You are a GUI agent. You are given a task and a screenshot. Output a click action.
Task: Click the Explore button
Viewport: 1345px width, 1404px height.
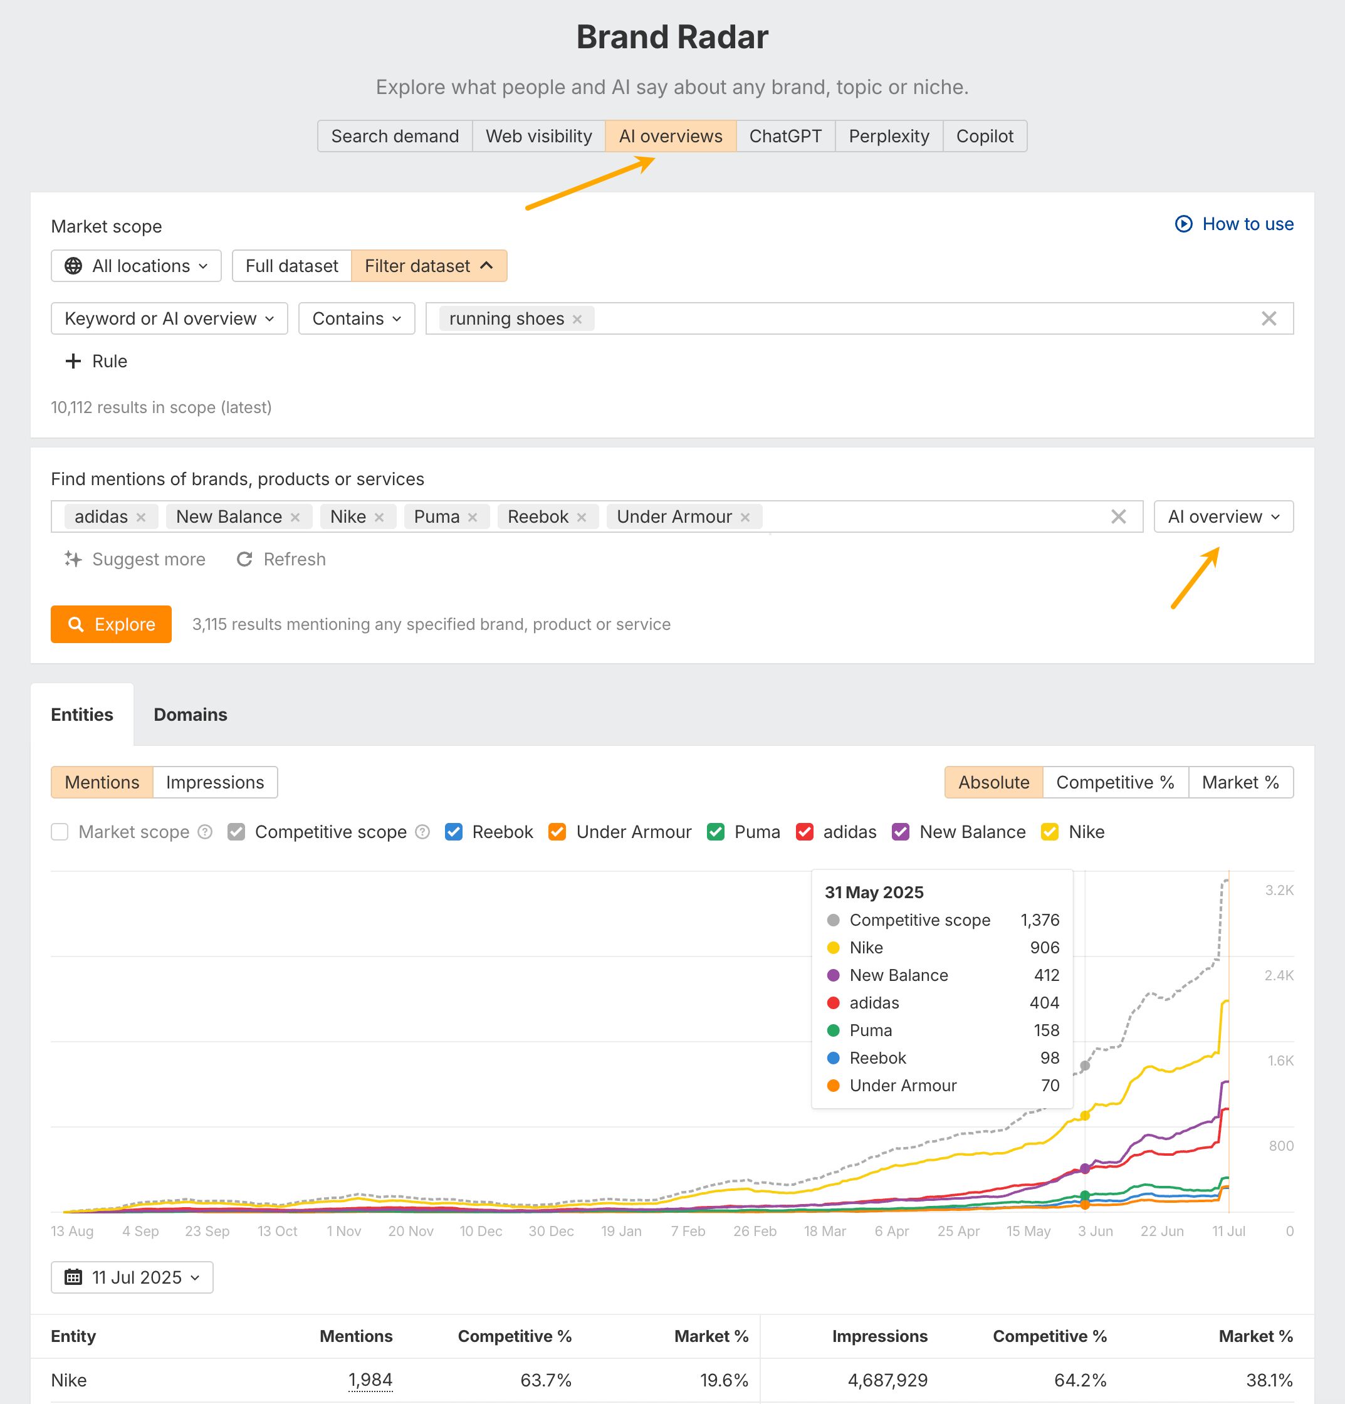click(x=110, y=624)
